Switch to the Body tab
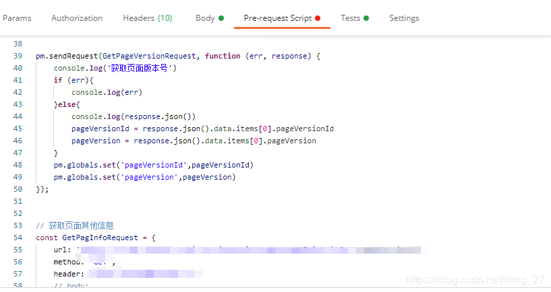 [x=210, y=18]
